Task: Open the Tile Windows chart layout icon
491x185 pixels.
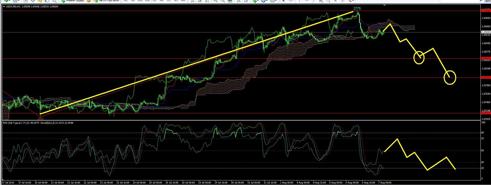Action: pyautogui.click(x=230, y=1)
